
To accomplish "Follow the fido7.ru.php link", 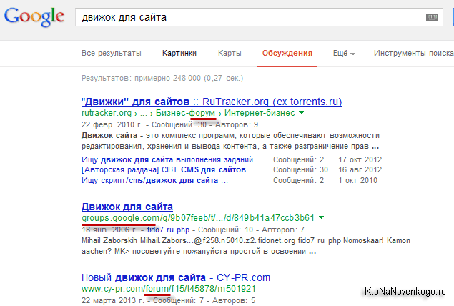I will coord(168,230).
